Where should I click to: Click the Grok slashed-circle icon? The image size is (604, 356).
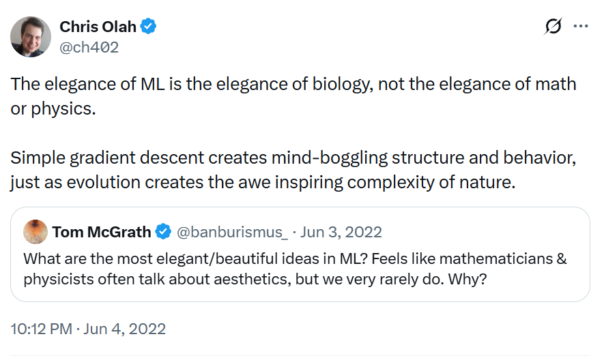(x=553, y=27)
